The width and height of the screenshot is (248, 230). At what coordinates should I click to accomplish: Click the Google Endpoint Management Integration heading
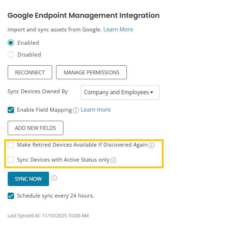click(83, 15)
